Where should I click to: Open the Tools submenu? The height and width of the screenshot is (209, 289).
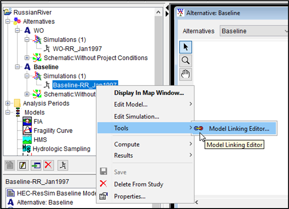point(146,128)
